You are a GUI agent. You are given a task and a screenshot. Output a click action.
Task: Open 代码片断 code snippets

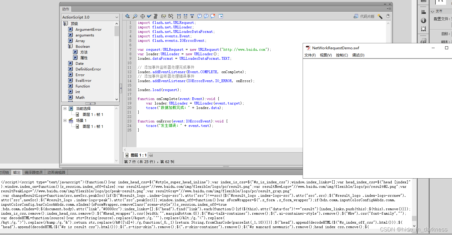click(364, 16)
